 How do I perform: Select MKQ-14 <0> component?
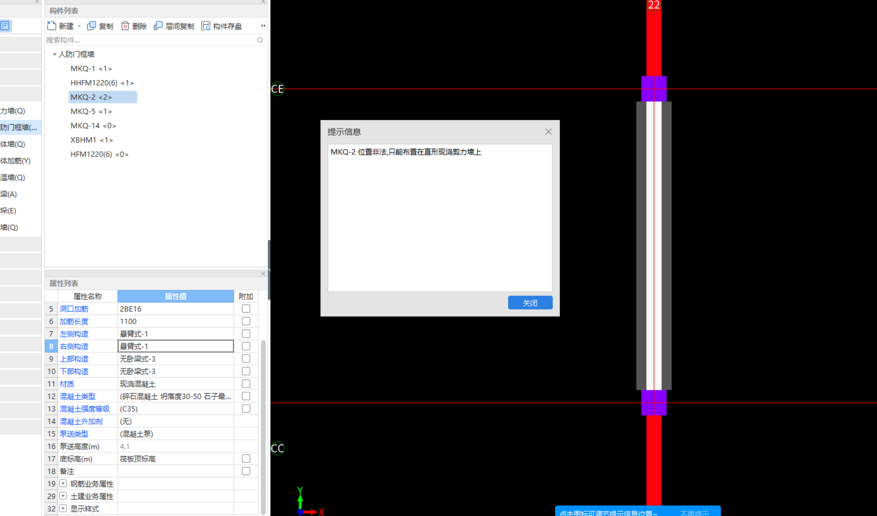pos(93,126)
